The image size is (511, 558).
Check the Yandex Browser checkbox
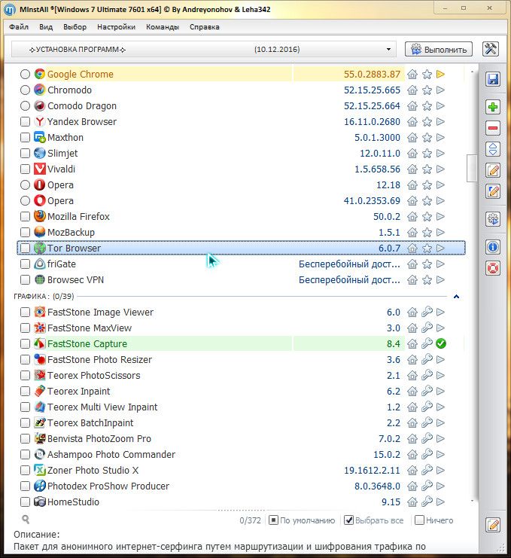click(25, 122)
